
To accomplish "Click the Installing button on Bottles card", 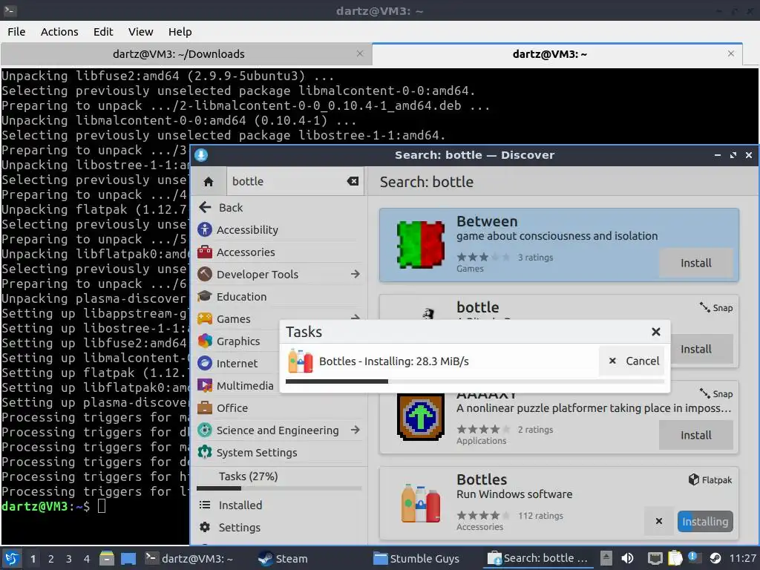I will tap(705, 522).
